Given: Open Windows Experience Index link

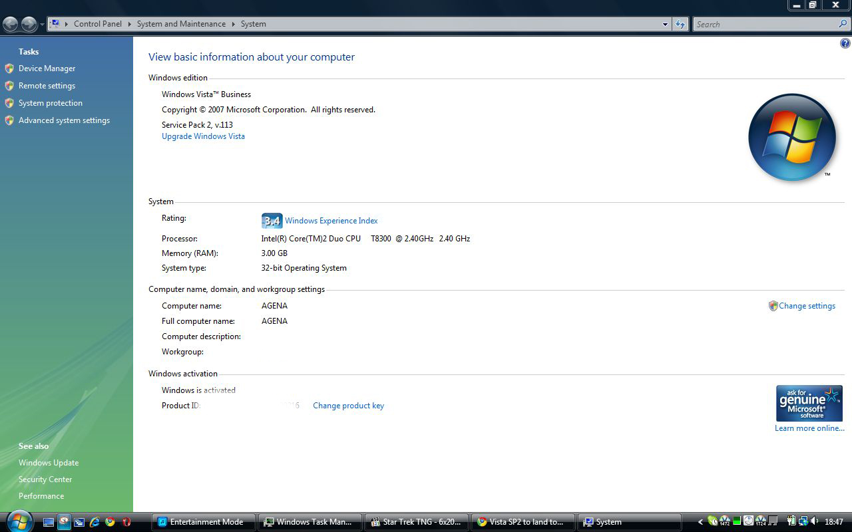Looking at the screenshot, I should (331, 221).
